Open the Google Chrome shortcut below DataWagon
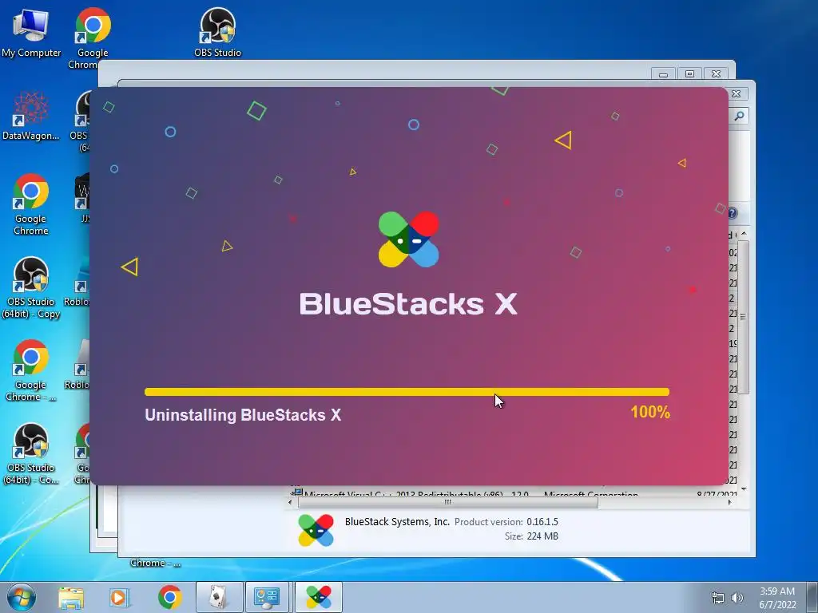This screenshot has width=818, height=613. click(x=31, y=204)
